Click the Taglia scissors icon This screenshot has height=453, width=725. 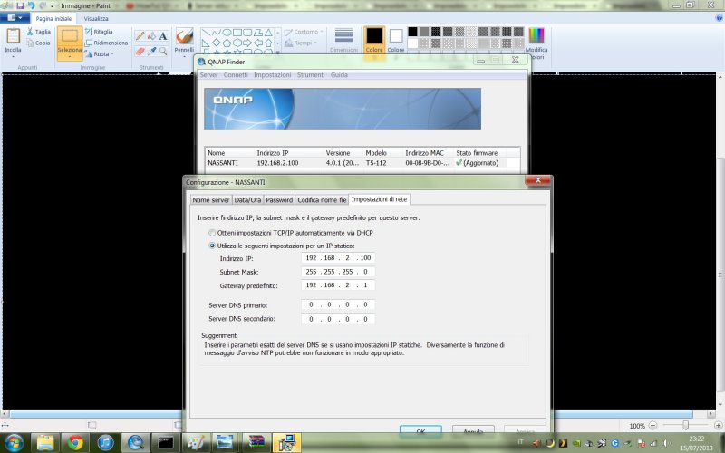30,32
